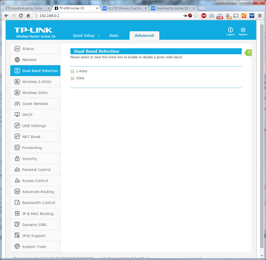Screen dimensions: 266x260
Task: Open the green help question mark
Action: click(248, 53)
